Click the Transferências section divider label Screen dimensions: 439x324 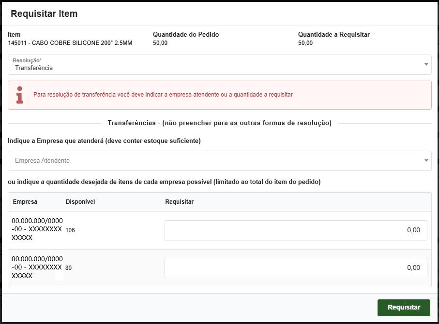pyautogui.click(x=219, y=122)
